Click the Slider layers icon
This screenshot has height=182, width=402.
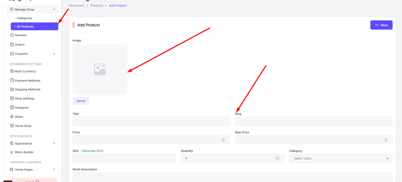tap(12, 117)
